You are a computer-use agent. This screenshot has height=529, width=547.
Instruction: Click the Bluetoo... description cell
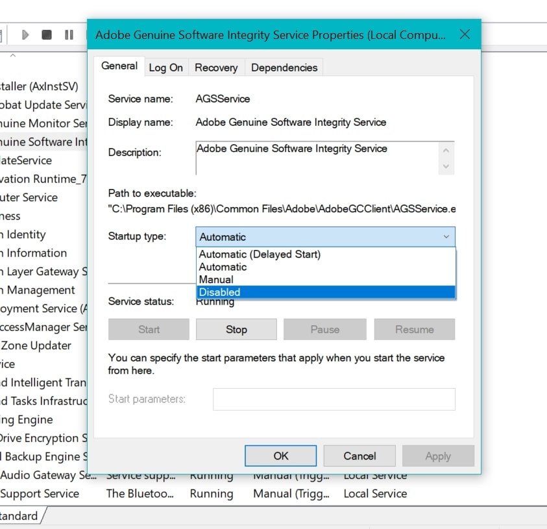[x=140, y=493]
